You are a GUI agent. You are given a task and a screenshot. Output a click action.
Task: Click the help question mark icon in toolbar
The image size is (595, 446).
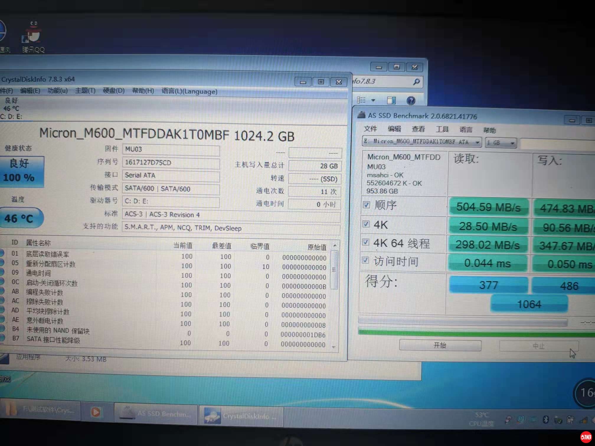point(411,101)
